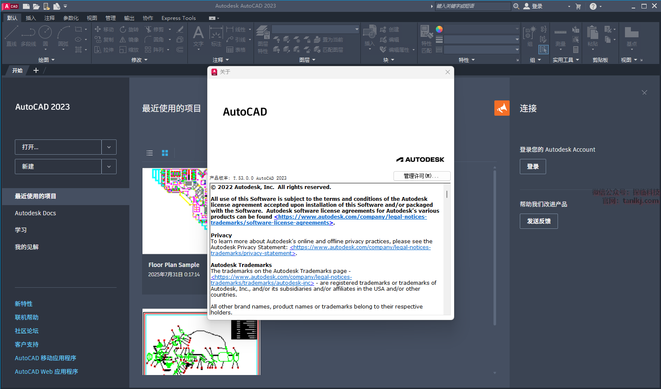Click the 登录 sign-in button in 连接 panel
The image size is (661, 389).
pyautogui.click(x=533, y=167)
